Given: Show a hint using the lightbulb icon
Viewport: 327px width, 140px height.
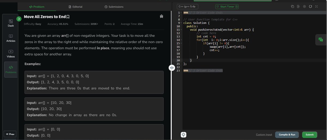Looking at the screenshot, I should pyautogui.click(x=184, y=135).
